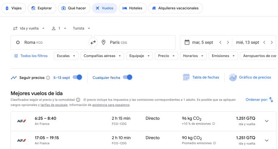Click the Ordenar por sort icon
Image resolution: width=278 pixels, height=149 pixels.
(x=271, y=99)
